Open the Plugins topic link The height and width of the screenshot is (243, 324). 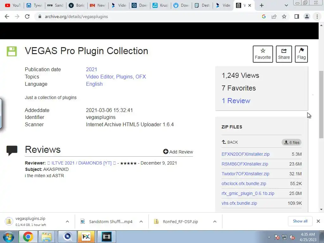tap(124, 77)
